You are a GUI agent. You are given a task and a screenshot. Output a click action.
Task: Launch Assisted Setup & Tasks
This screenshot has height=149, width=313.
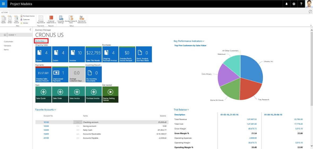(71, 19)
